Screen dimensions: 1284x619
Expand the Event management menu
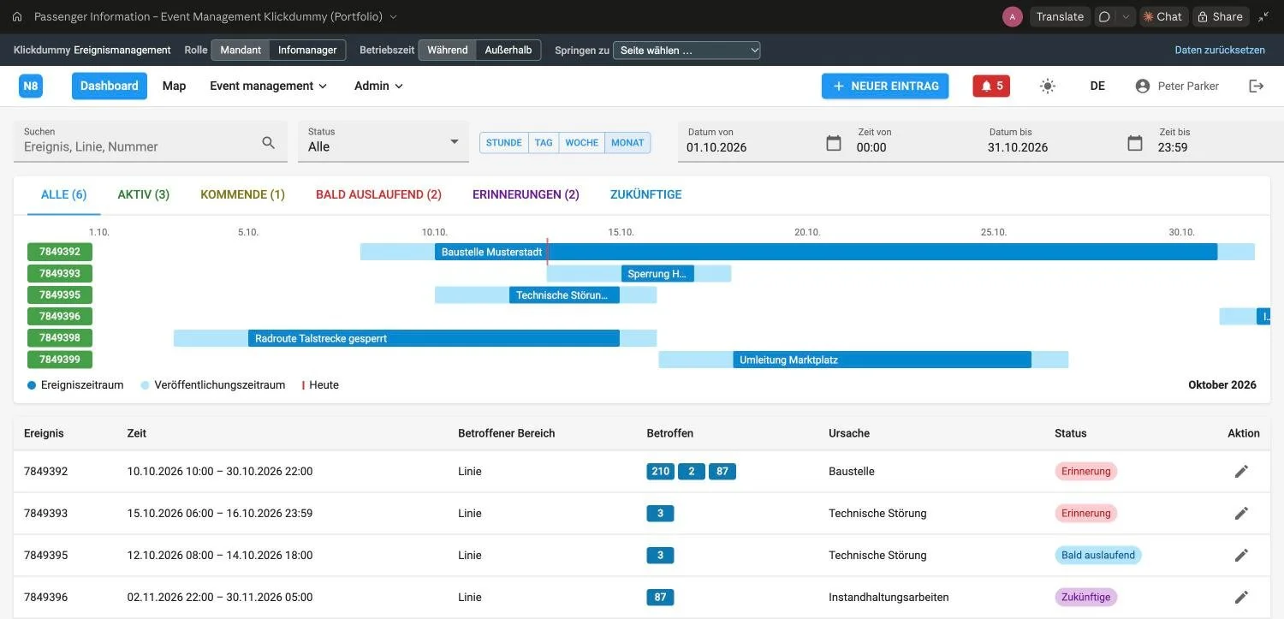click(269, 86)
